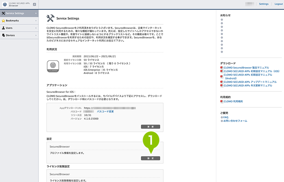The image size is (284, 182).
Task: Click PDF icon for アップデートマニュアル
Action: click(x=222, y=82)
